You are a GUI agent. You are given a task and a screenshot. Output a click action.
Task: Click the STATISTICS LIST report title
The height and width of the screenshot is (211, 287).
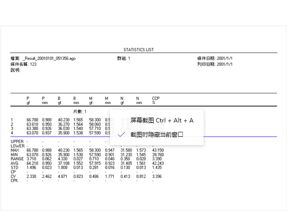click(138, 50)
